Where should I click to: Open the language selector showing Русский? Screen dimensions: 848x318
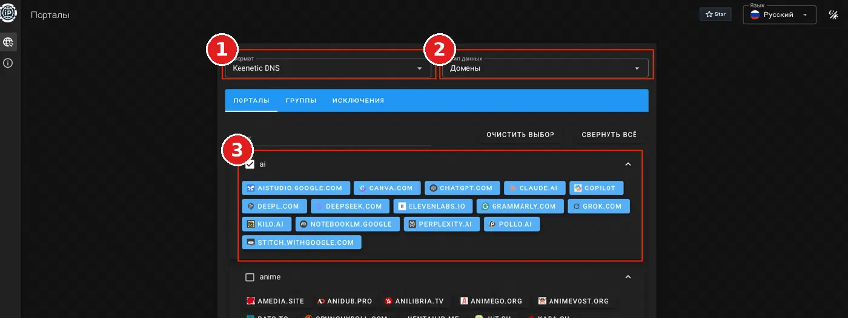pyautogui.click(x=780, y=15)
